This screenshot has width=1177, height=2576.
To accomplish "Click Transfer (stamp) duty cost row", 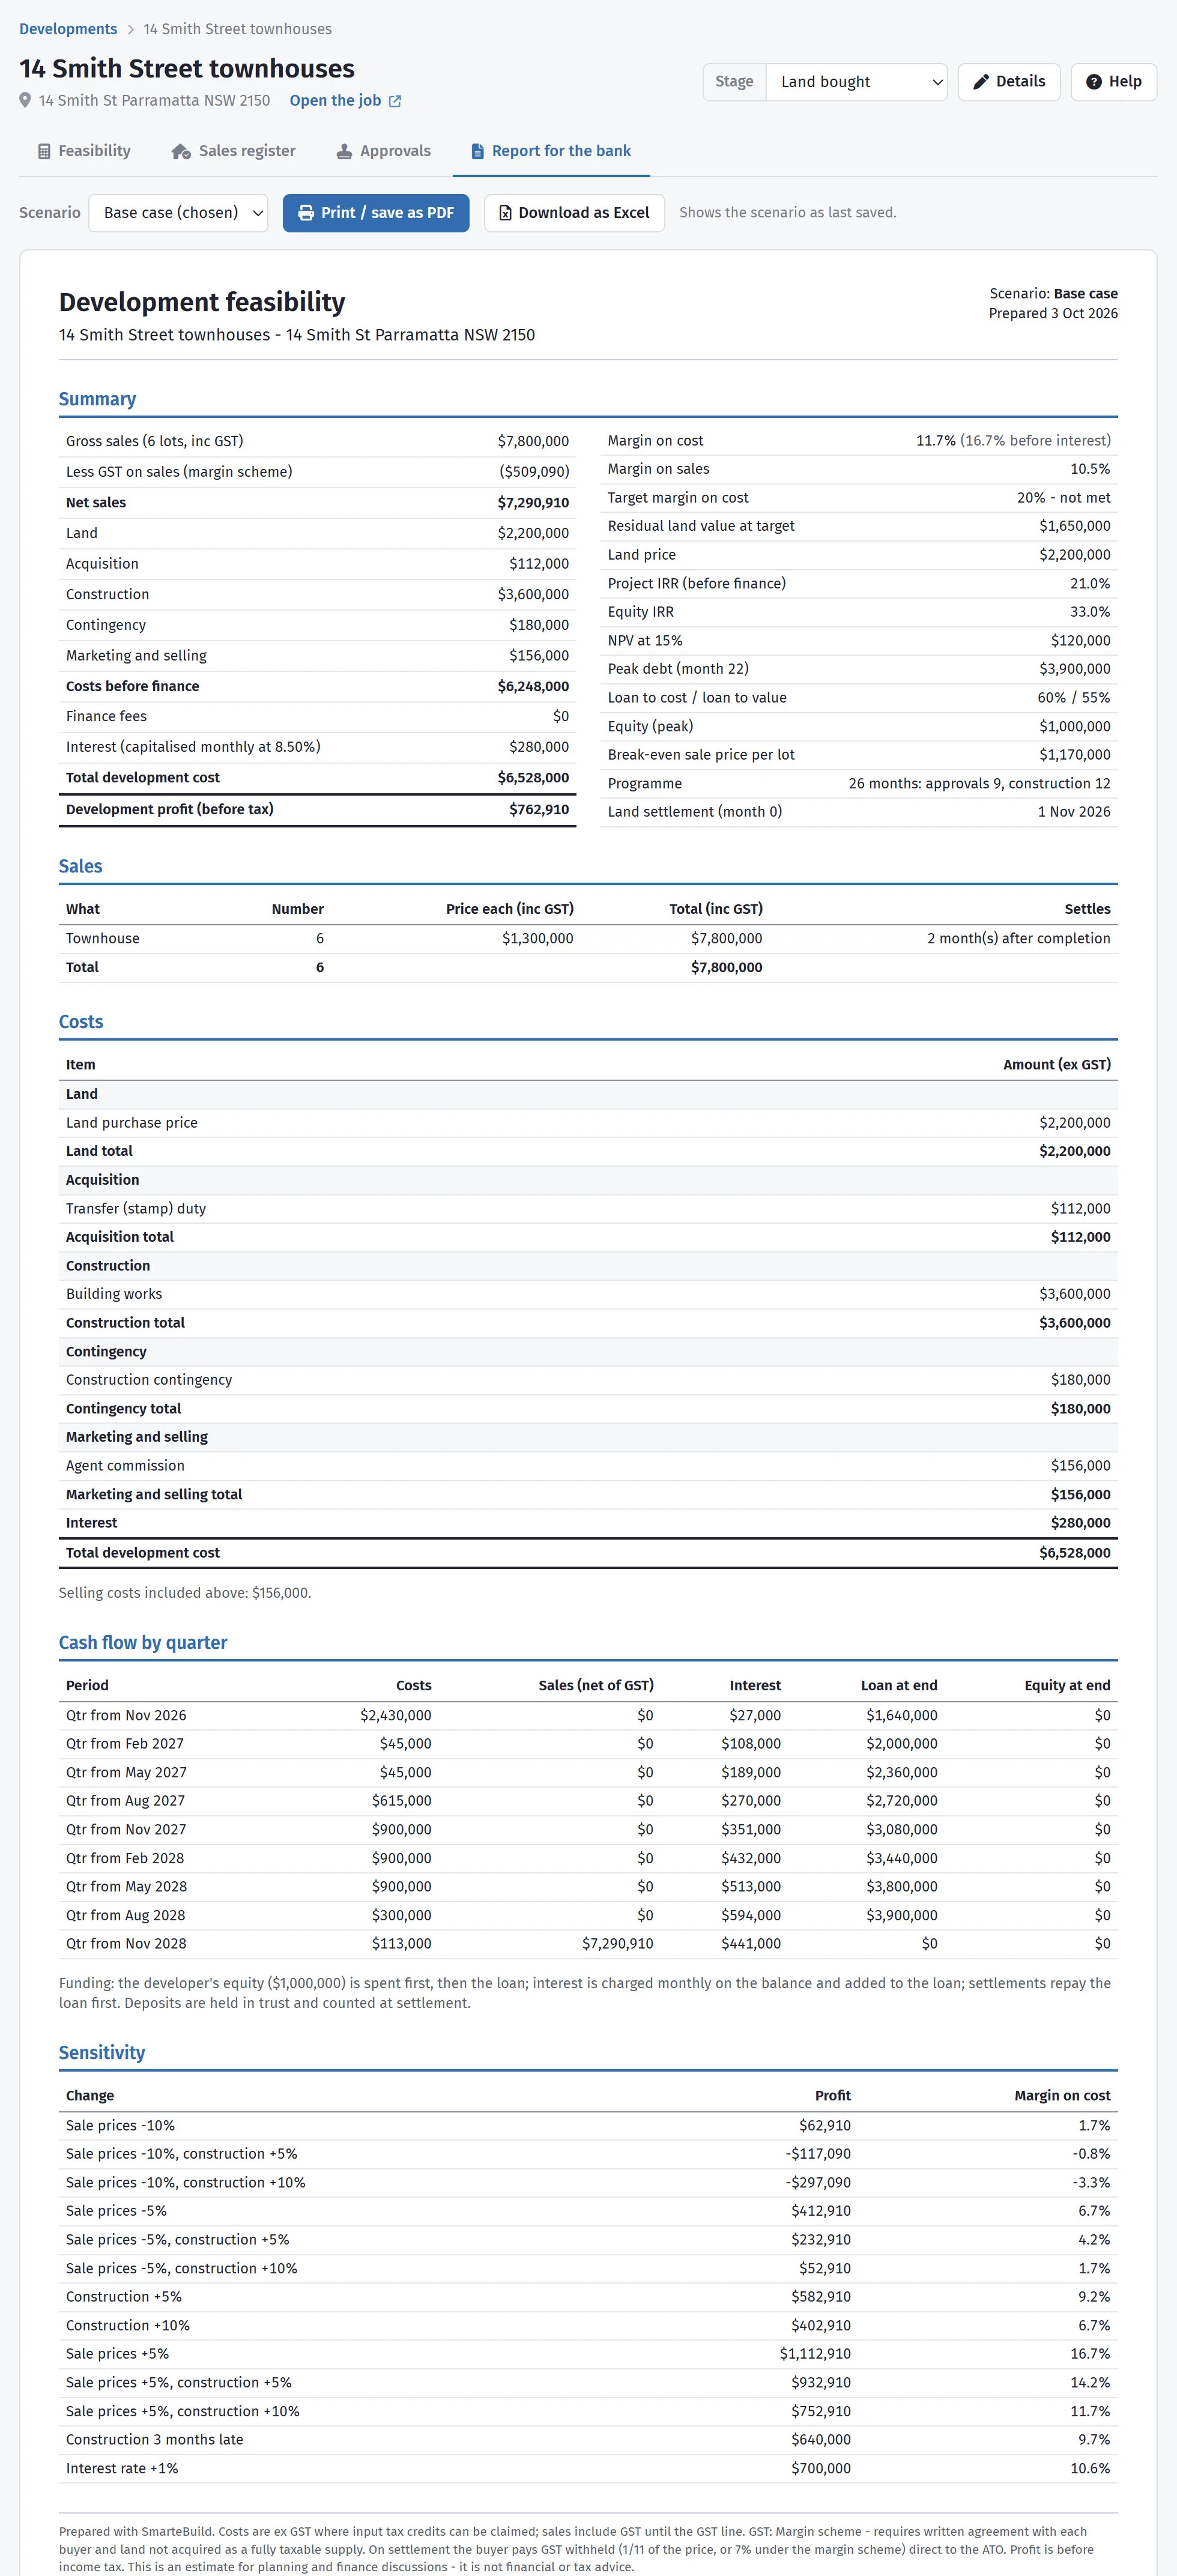I will 588,1209.
